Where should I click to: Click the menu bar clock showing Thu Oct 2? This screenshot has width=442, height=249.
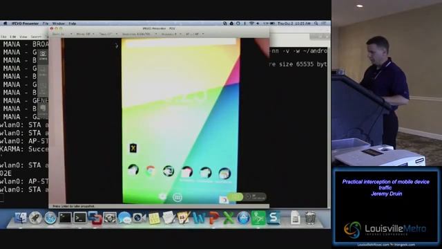[294, 24]
